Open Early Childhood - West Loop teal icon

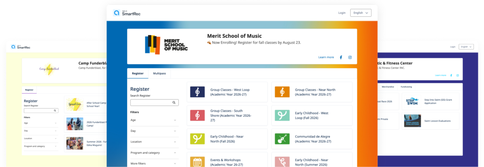click(282, 116)
